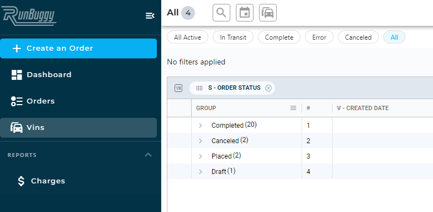Select the In Transit filter chip
Image resolution: width=433 pixels, height=212 pixels.
(233, 37)
